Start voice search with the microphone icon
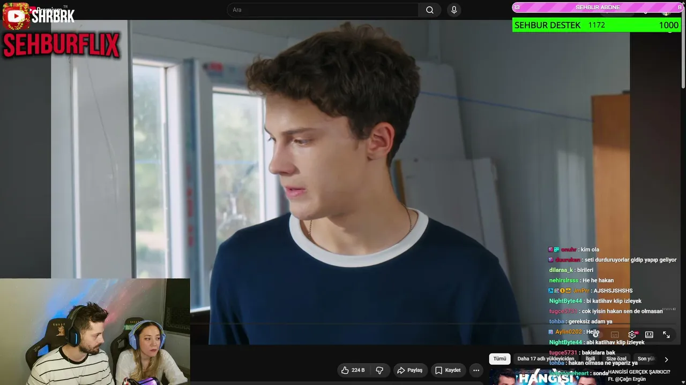The width and height of the screenshot is (686, 385). tap(454, 10)
